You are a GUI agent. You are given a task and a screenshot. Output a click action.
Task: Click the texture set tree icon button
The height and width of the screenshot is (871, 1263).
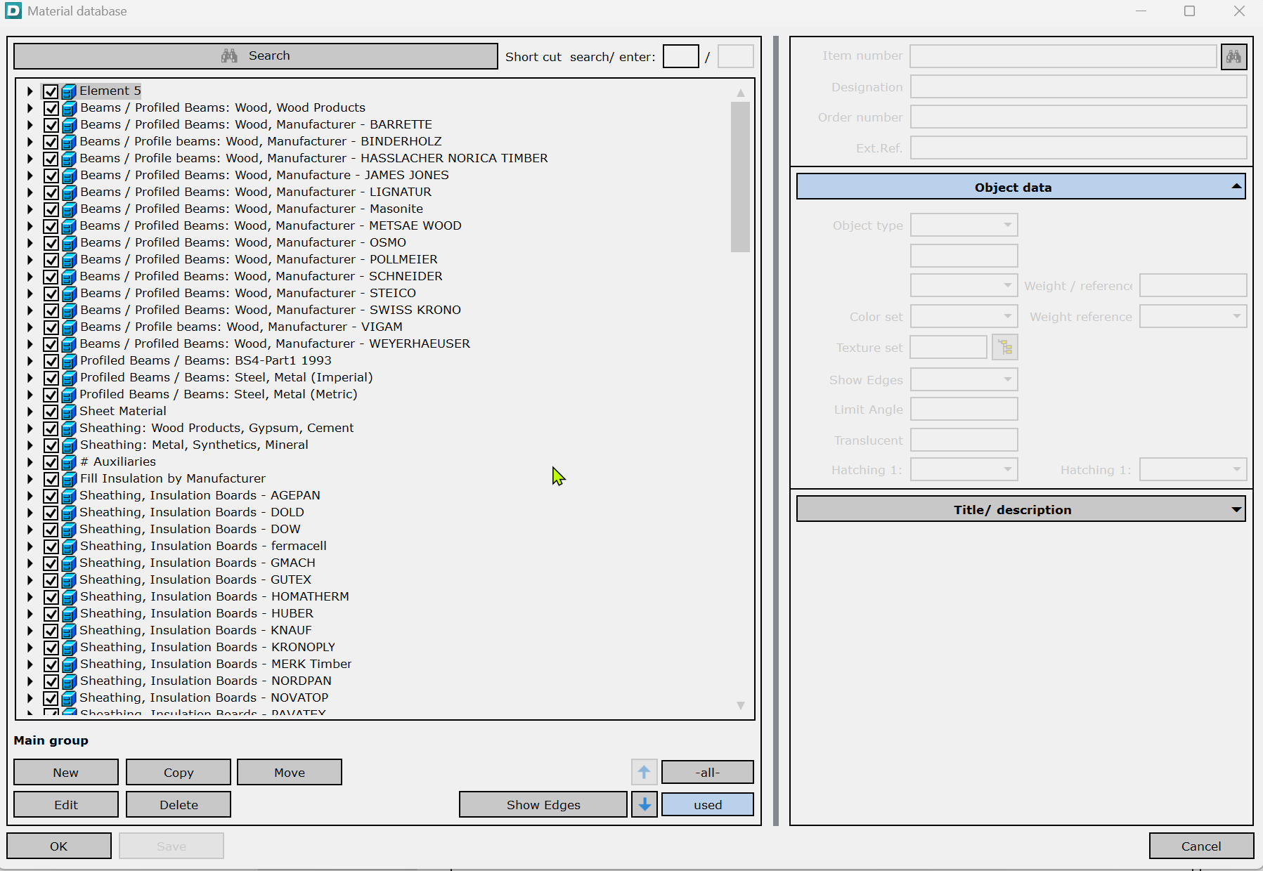click(x=1005, y=348)
